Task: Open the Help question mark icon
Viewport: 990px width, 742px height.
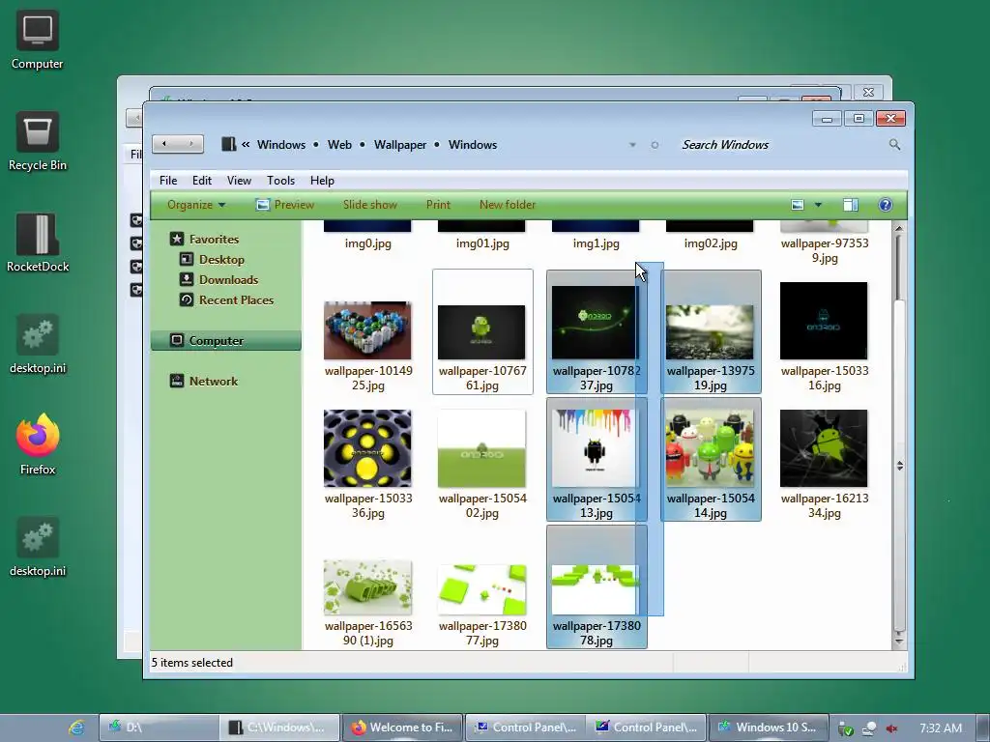Action: coord(886,205)
